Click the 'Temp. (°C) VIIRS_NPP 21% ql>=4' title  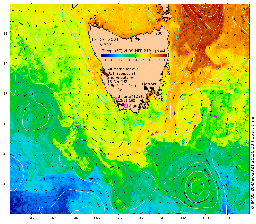[134, 51]
